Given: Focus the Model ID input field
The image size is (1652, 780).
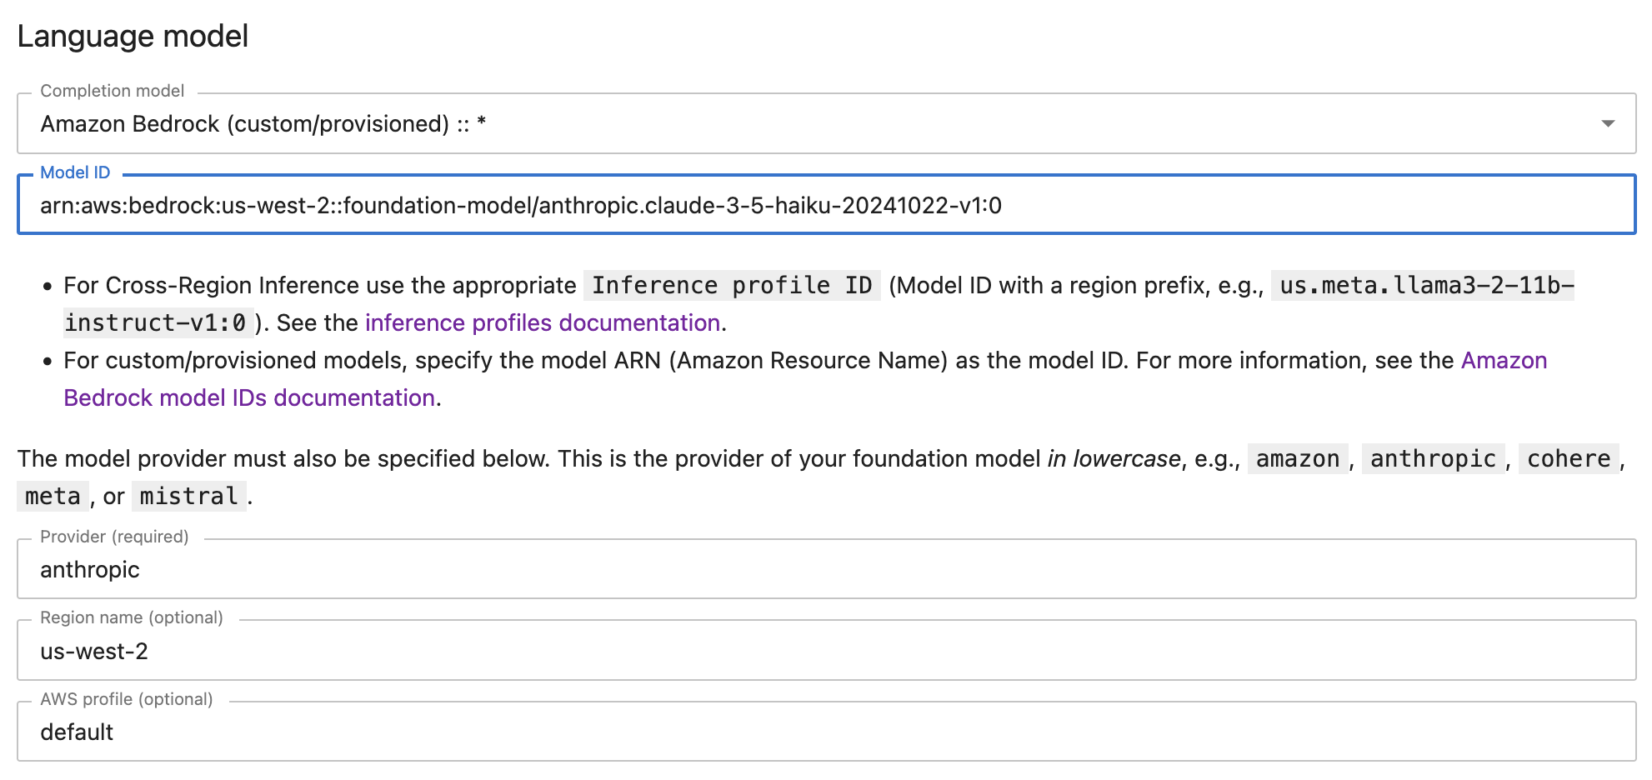Looking at the screenshot, I should click(826, 205).
